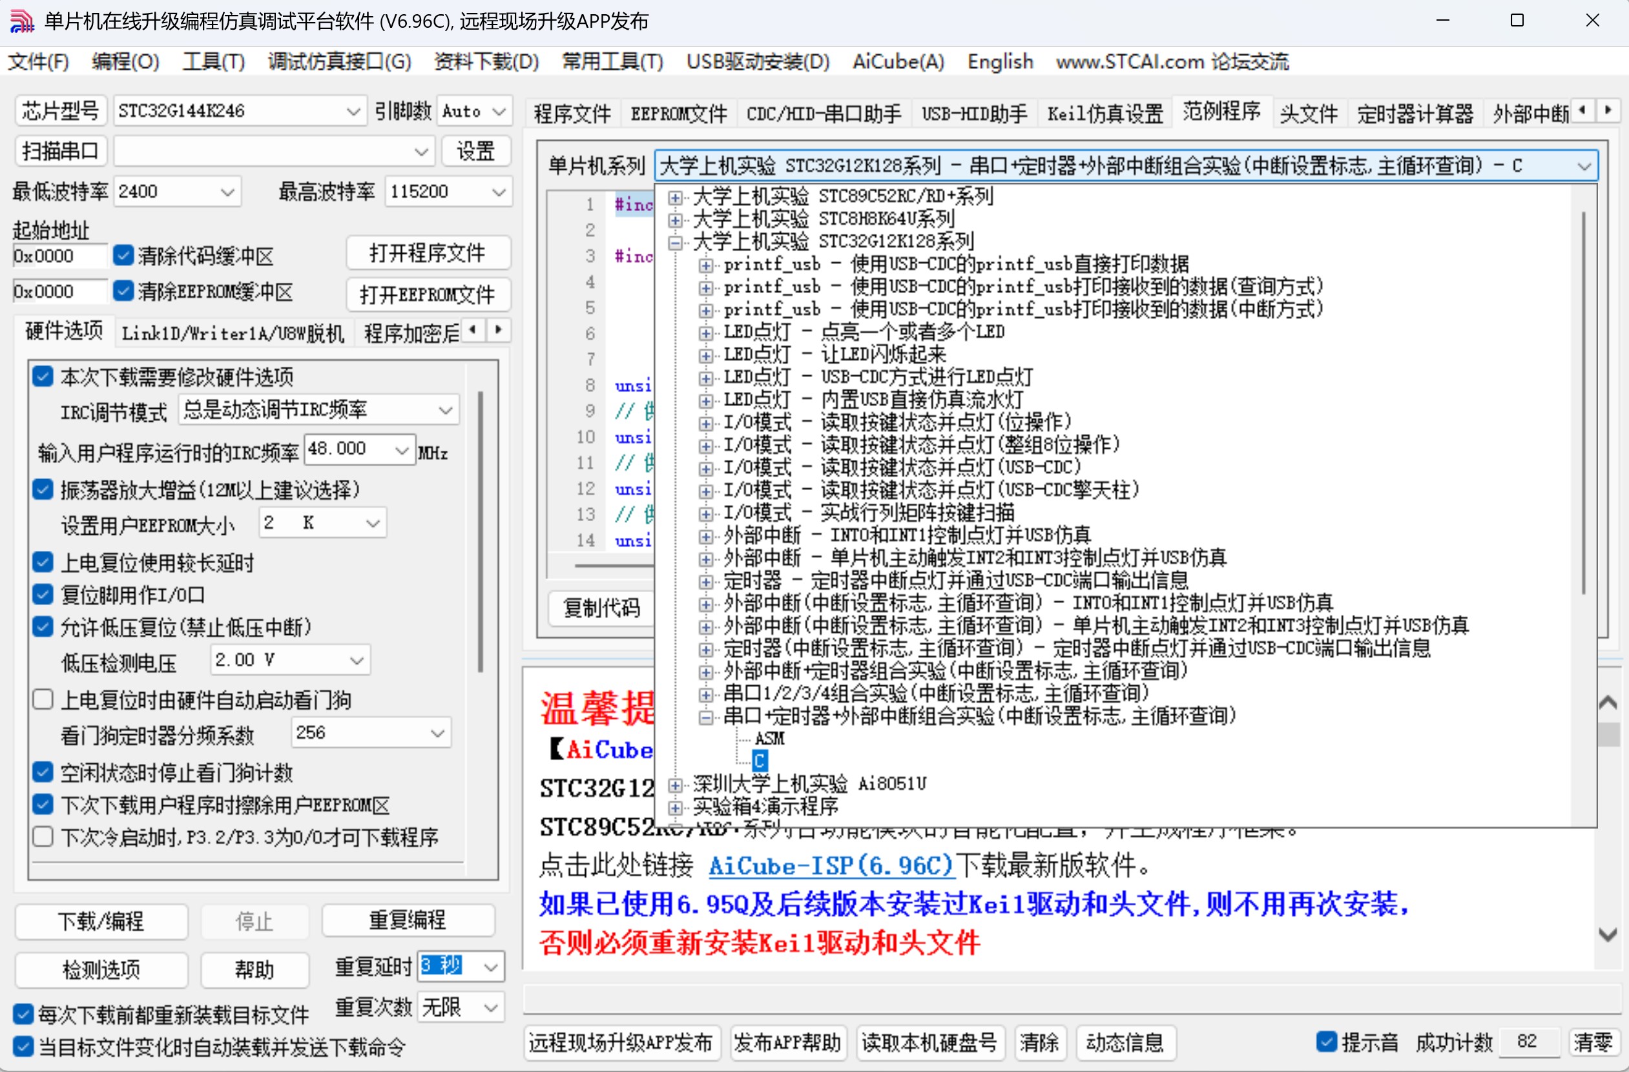Open the 最高波特率 115200 dropdown
Viewport: 1629px width, 1072px height.
(498, 192)
